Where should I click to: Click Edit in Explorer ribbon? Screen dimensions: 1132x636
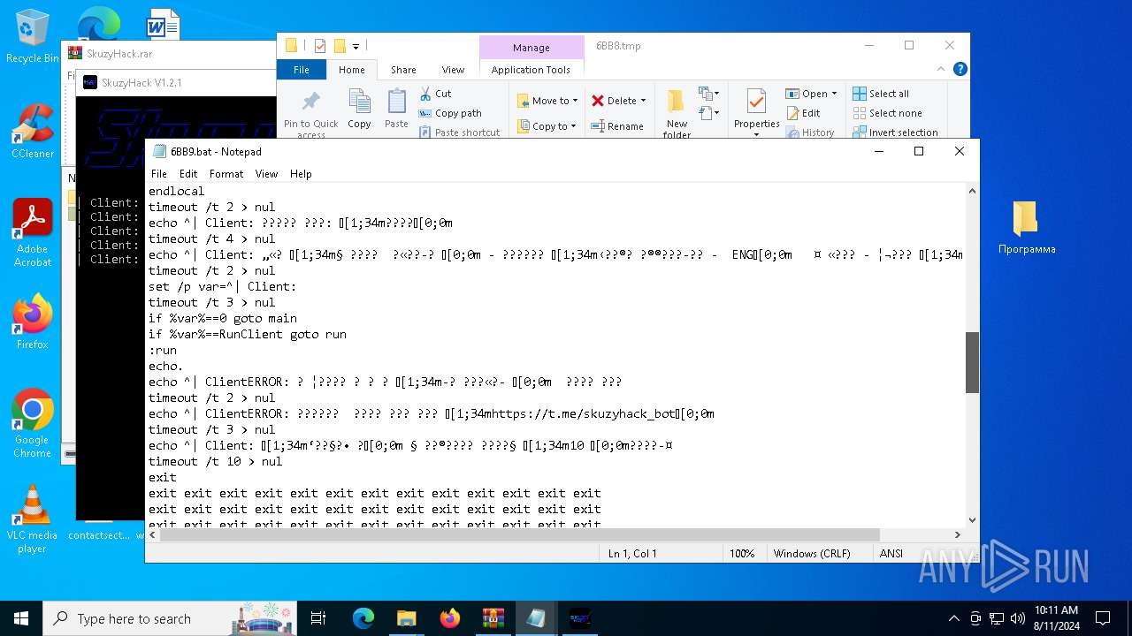(803, 113)
